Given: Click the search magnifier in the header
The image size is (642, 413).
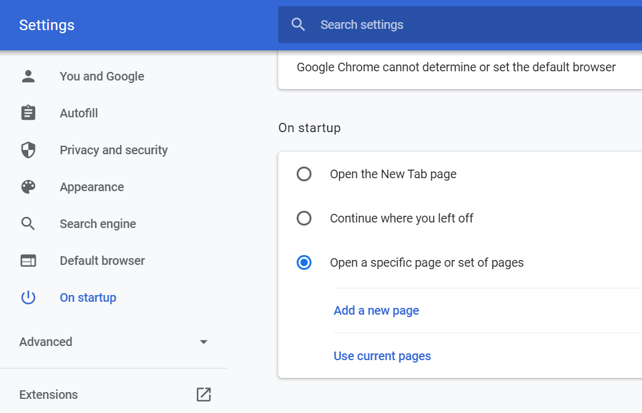Looking at the screenshot, I should [298, 25].
